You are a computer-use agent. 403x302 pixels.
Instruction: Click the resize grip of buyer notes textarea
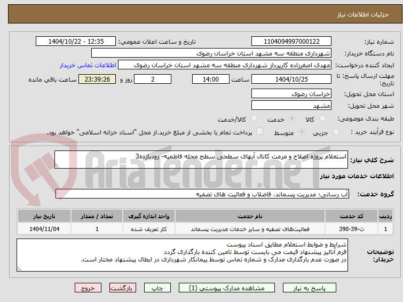click(19, 269)
